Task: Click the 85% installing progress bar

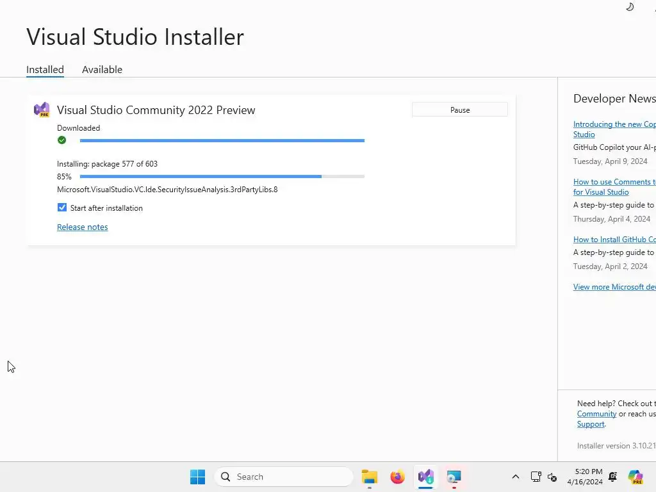Action: 222,177
